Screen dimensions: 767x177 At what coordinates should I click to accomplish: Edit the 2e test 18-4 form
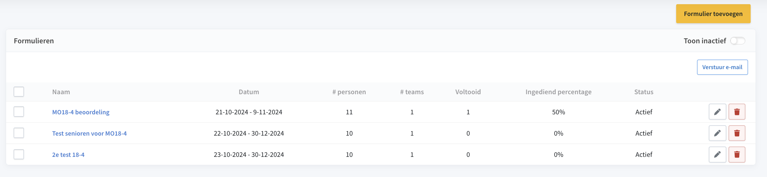click(x=717, y=155)
